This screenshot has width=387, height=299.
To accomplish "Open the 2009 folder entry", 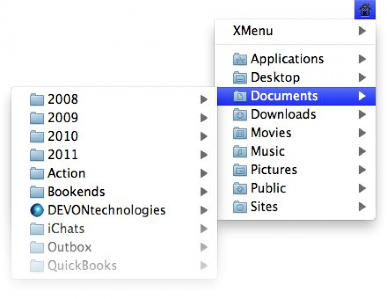I will [62, 118].
